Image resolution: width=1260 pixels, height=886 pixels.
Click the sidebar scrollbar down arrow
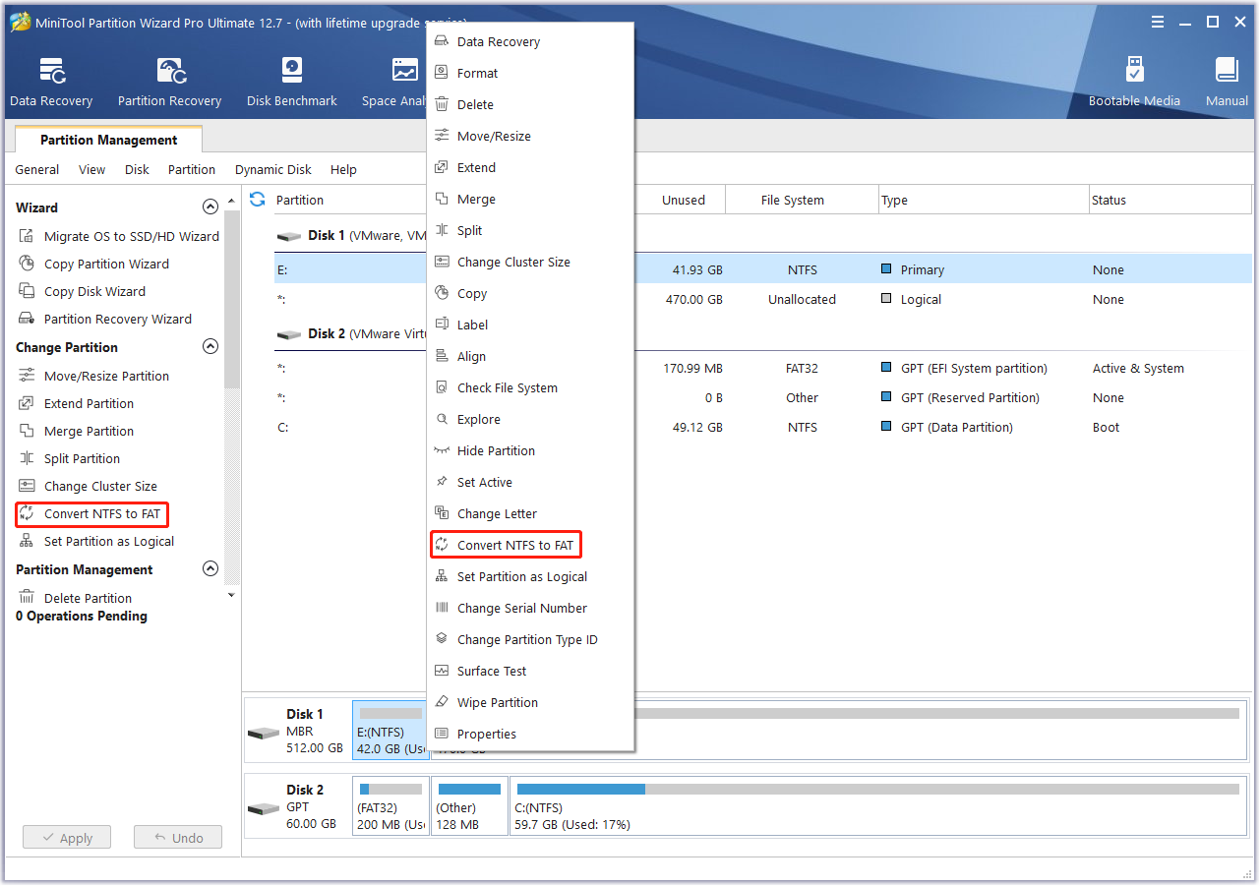coord(231,595)
